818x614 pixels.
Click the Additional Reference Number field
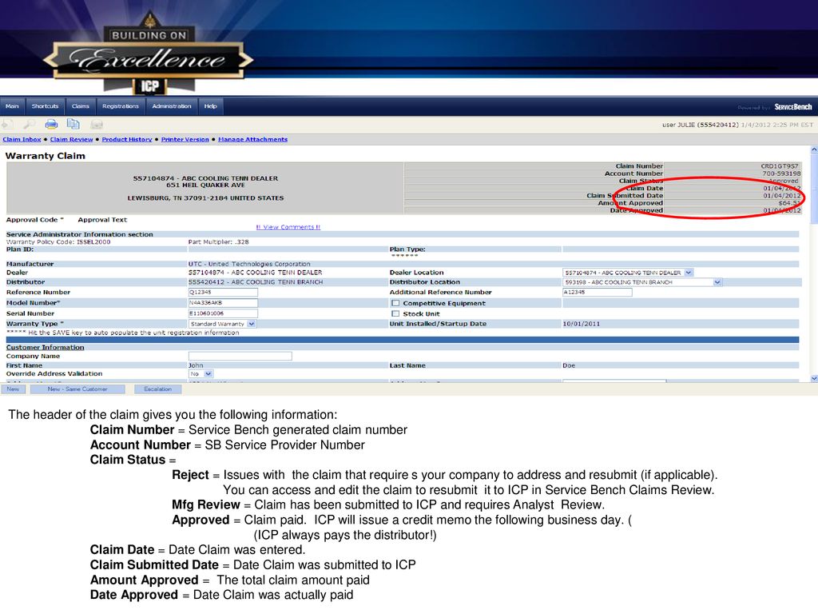[x=597, y=293]
